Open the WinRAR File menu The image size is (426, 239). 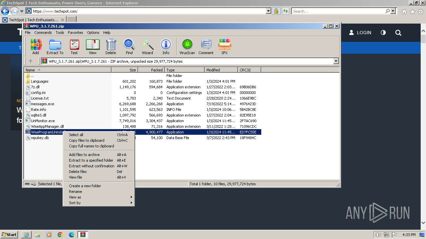pyautogui.click(x=28, y=33)
